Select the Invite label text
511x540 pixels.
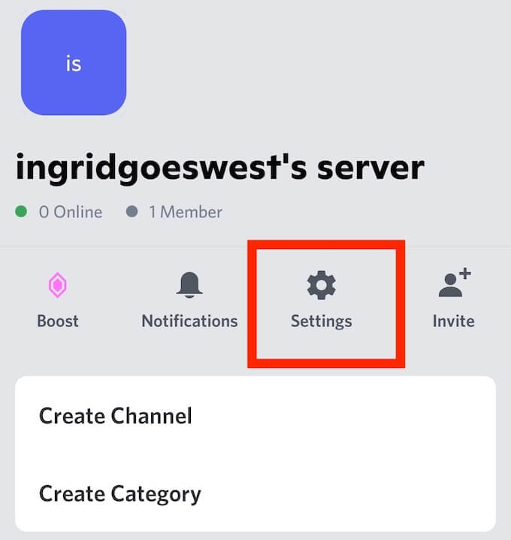point(454,321)
